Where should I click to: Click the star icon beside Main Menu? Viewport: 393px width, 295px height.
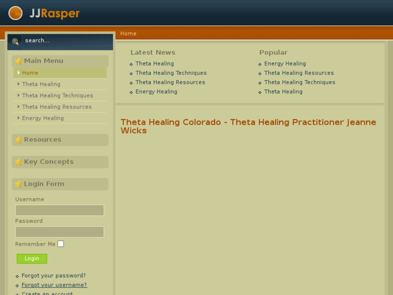tap(18, 61)
